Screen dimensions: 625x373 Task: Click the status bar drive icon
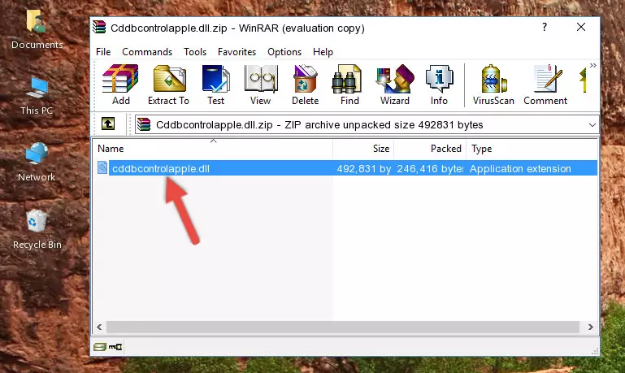point(100,347)
